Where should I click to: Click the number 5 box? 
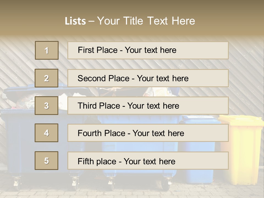point(46,161)
